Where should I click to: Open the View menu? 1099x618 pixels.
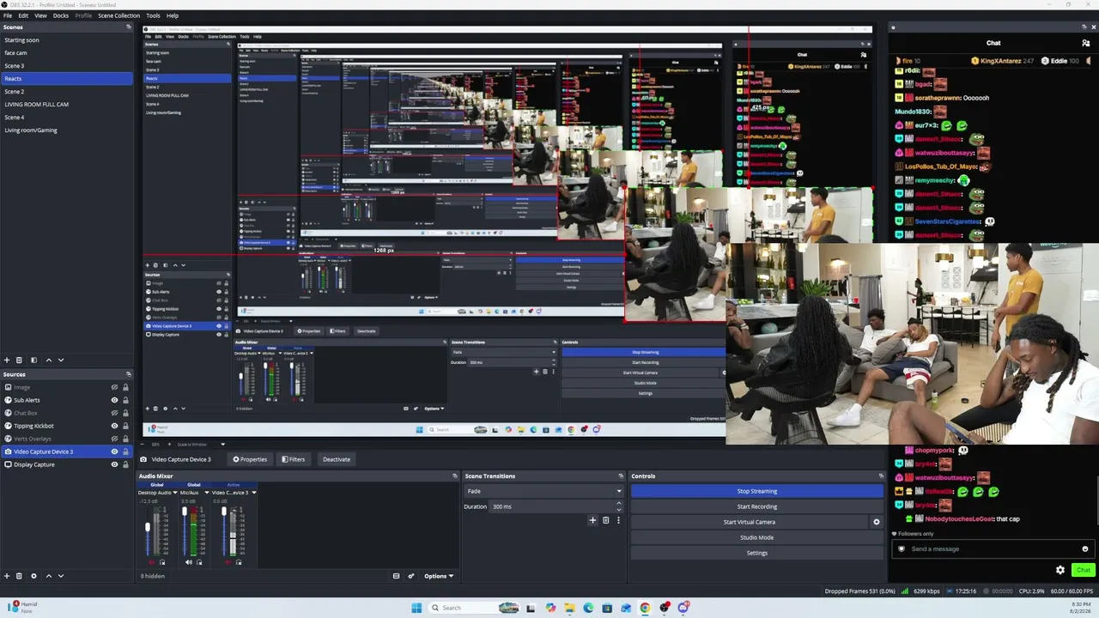tap(40, 15)
